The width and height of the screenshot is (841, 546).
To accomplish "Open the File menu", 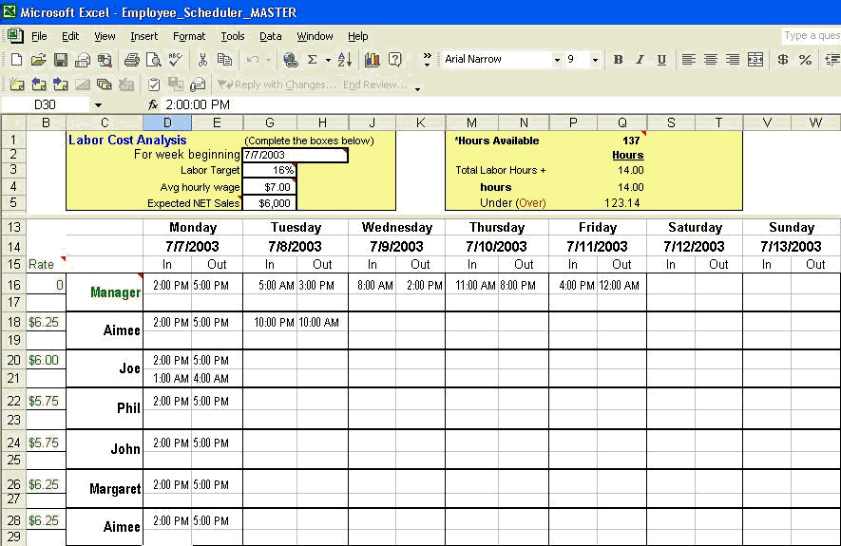I will click(x=39, y=36).
